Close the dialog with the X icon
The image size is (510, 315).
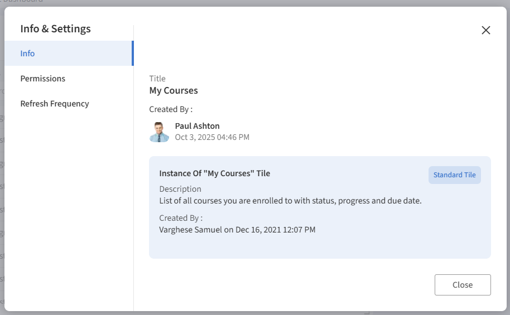pos(485,30)
